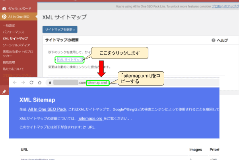Image resolution: width=239 pixels, height=160 pixels.
Task: Click the All in One SEO gear icon
Action: pyautogui.click(x=4, y=17)
